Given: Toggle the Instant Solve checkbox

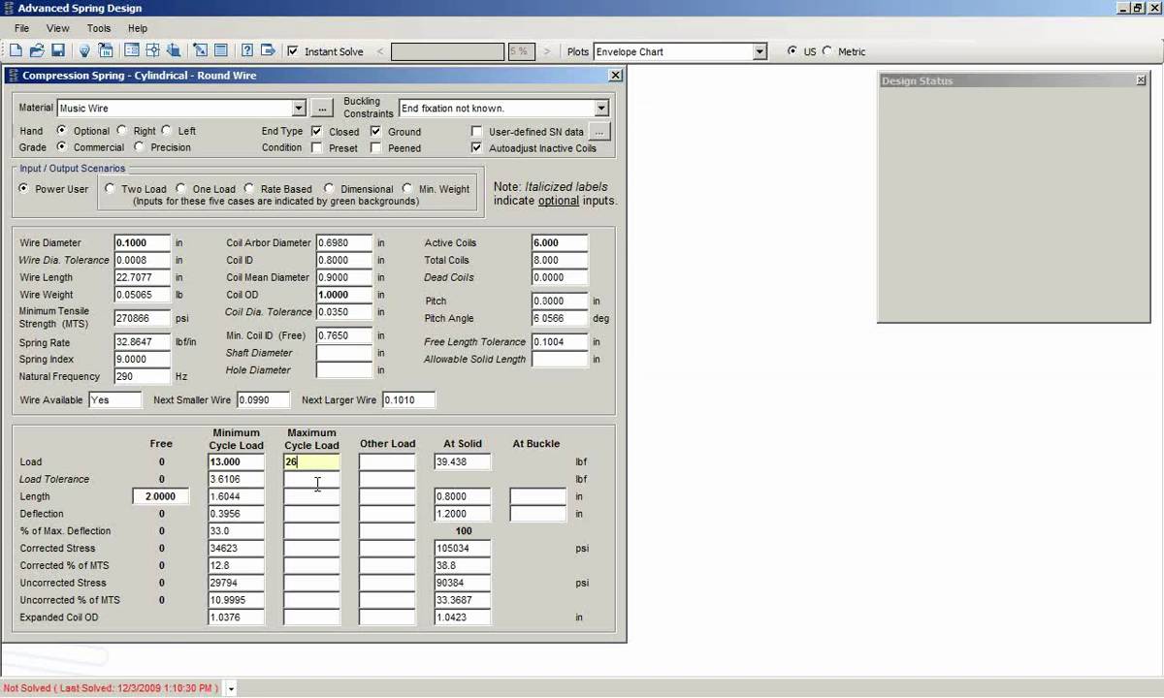Looking at the screenshot, I should tap(293, 51).
